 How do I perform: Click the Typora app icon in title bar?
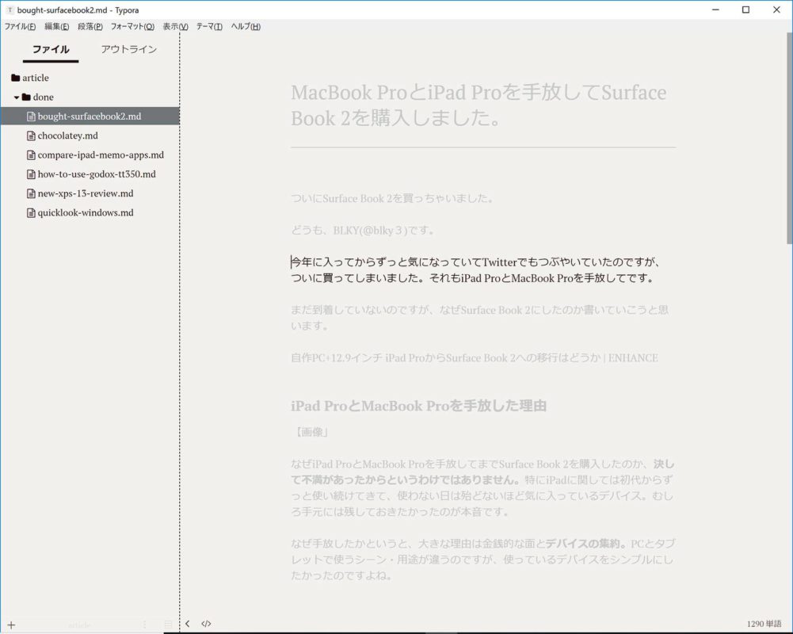(10, 10)
